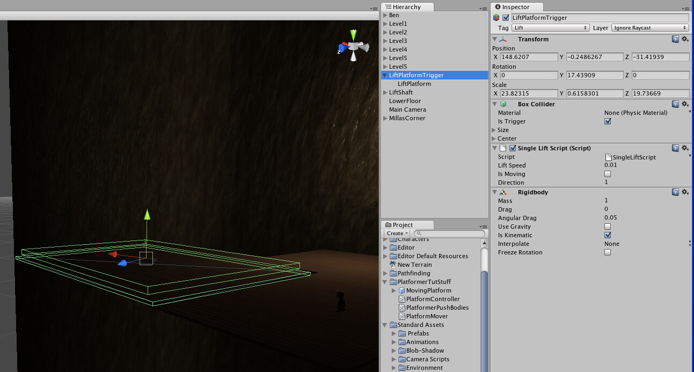Open the Rigidbody component gear icon
This screenshot has width=694, height=372.
point(685,192)
